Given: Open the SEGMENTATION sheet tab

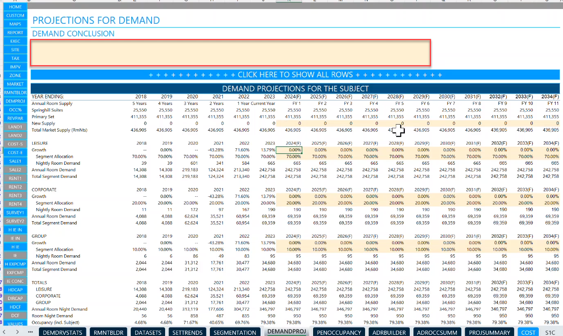Looking at the screenshot, I should [x=235, y=332].
